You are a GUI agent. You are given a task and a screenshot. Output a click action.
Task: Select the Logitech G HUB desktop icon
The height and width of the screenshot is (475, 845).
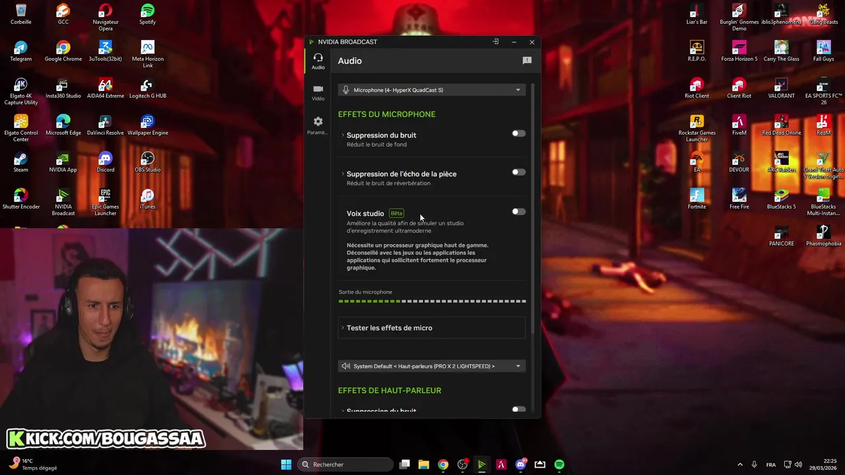pyautogui.click(x=148, y=88)
